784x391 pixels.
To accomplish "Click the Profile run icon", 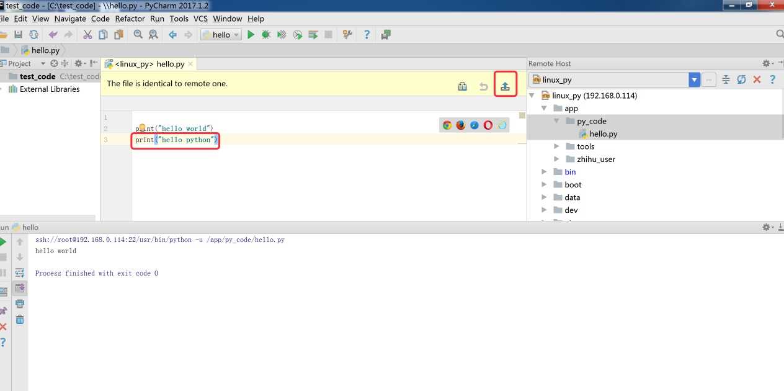I will pyautogui.click(x=298, y=35).
